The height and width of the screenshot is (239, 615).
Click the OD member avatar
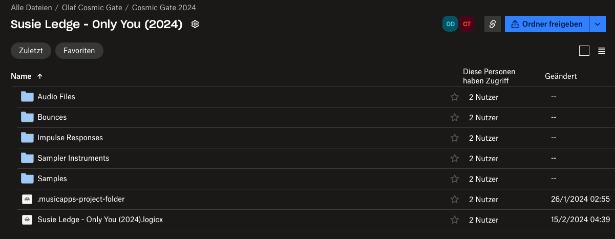[451, 24]
